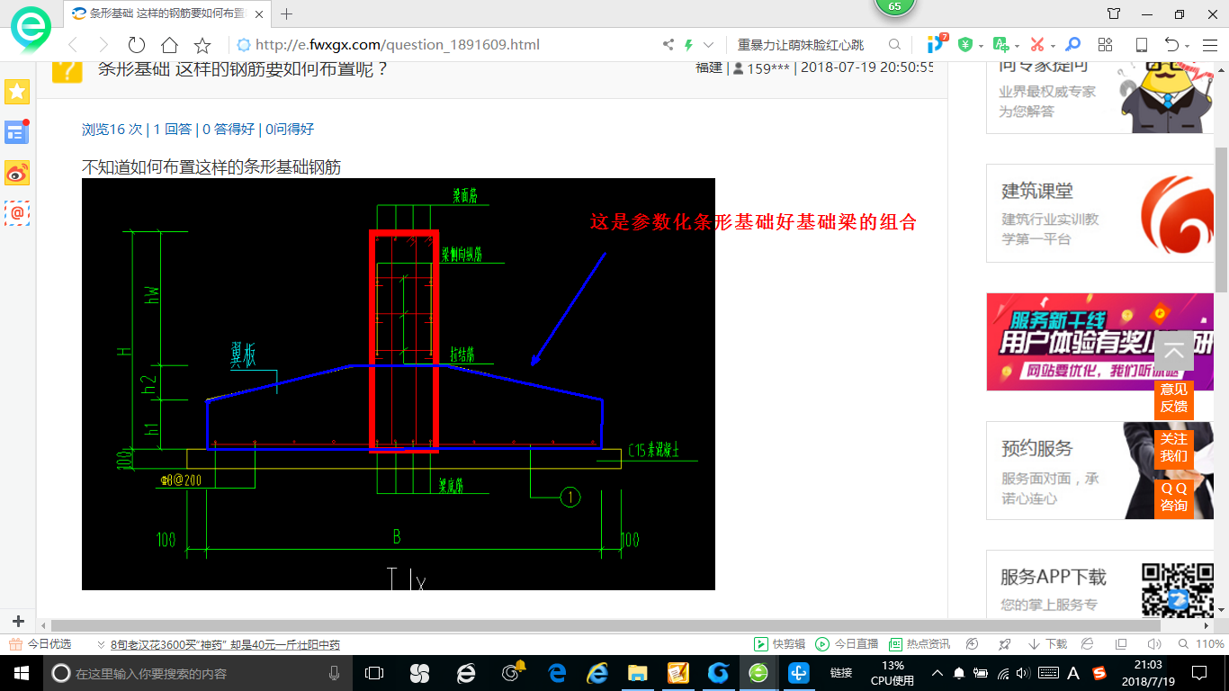Open the extensions grid icon
The width and height of the screenshot is (1229, 691).
click(x=1106, y=44)
